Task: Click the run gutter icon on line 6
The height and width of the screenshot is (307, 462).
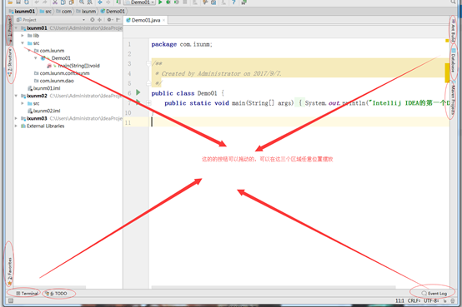Action: pos(138,92)
